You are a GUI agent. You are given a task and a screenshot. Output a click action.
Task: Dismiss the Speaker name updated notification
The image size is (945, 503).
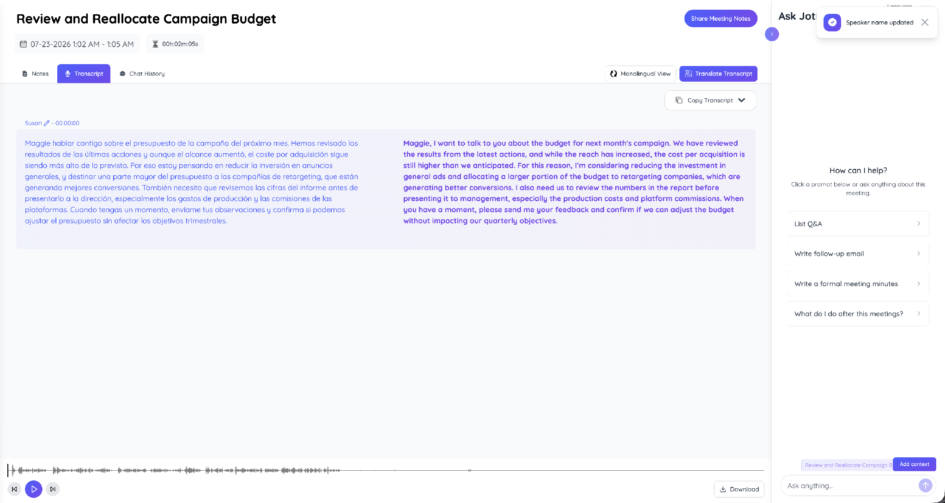925,22
